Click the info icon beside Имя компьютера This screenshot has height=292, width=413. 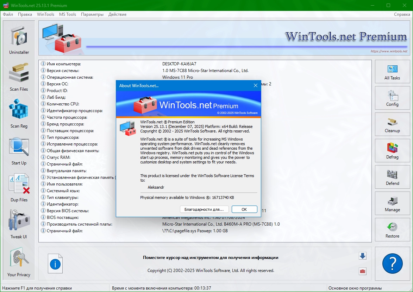43,64
